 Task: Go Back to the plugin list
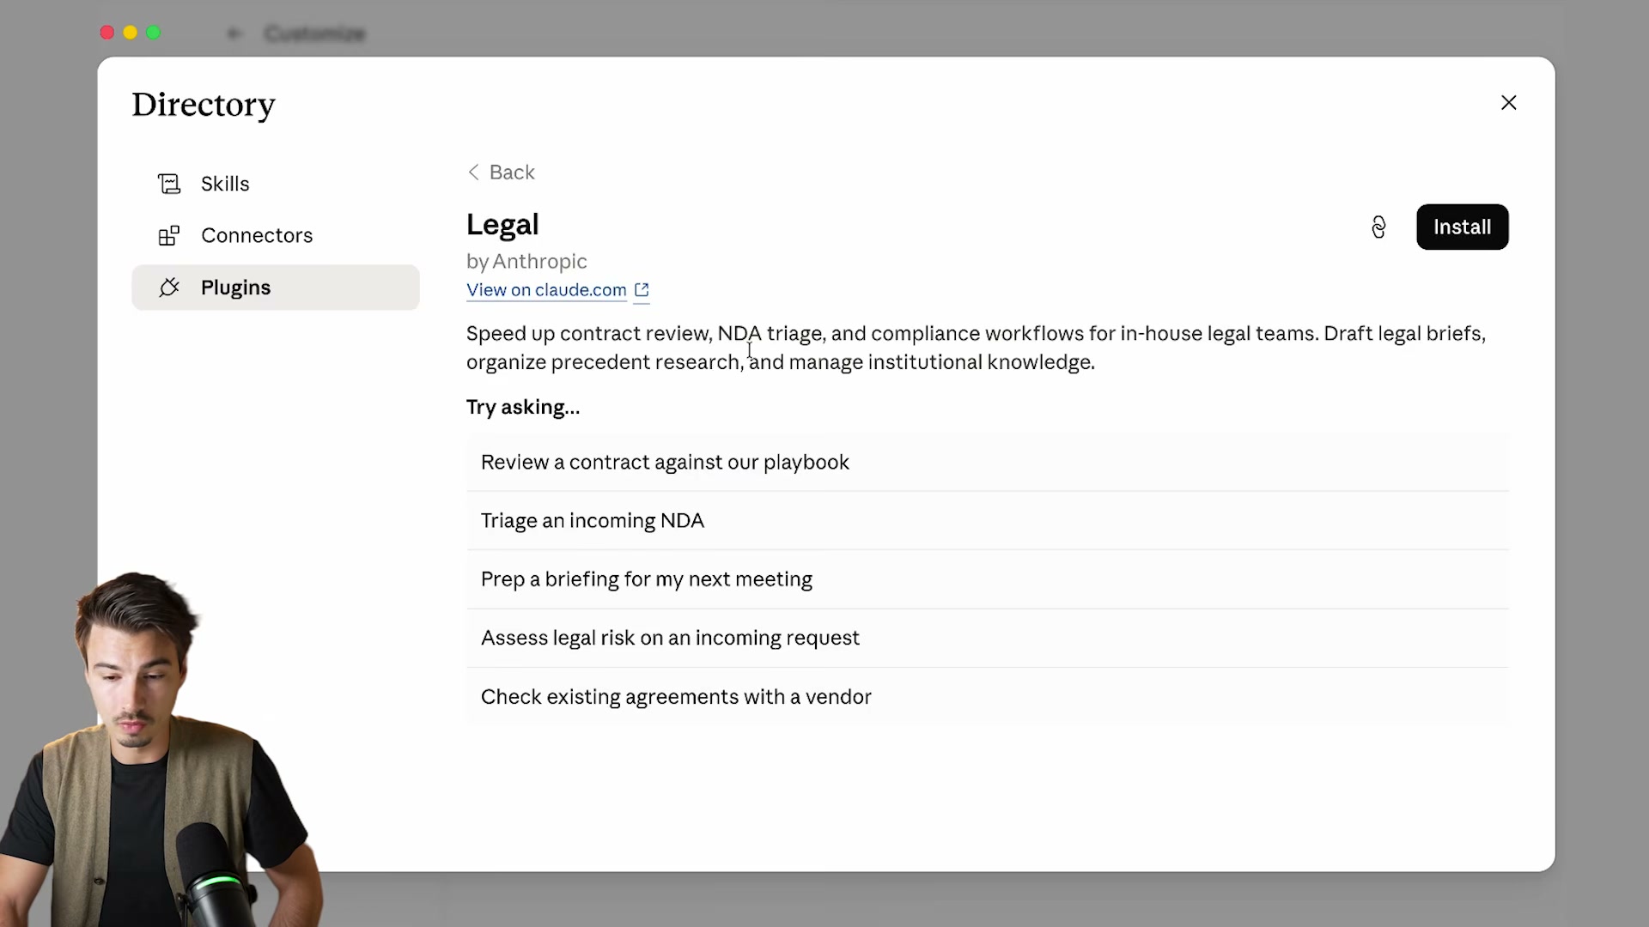pos(501,173)
